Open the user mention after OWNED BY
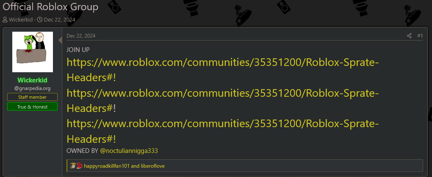This screenshot has height=177, width=432. 129,151
